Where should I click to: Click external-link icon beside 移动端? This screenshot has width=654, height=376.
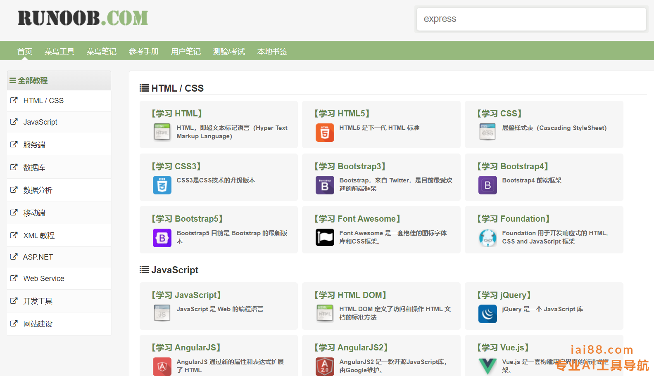14,213
